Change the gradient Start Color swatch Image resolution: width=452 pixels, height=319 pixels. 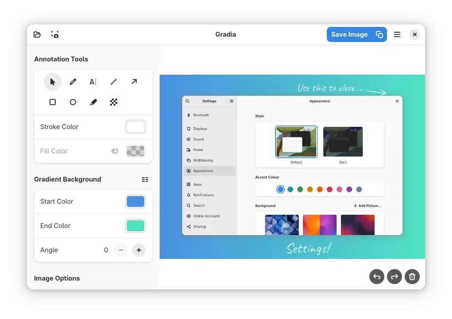tap(135, 201)
